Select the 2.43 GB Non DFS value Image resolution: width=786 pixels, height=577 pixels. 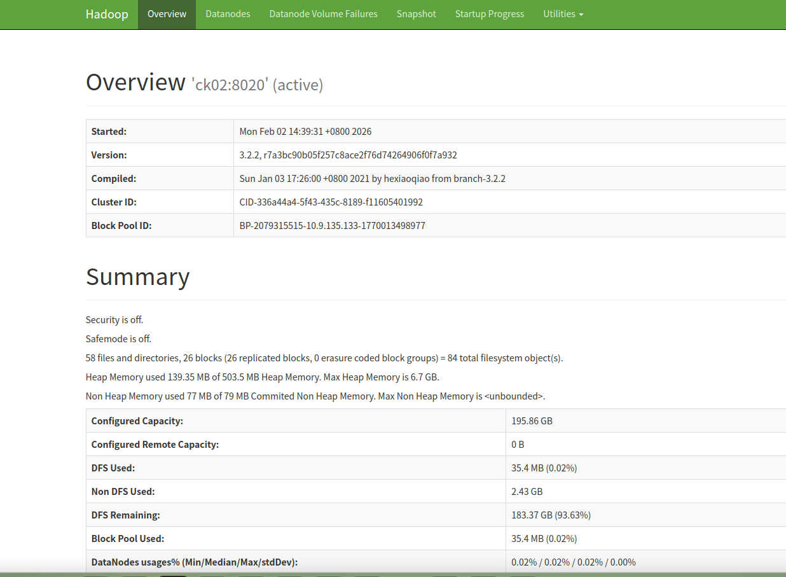(x=527, y=492)
